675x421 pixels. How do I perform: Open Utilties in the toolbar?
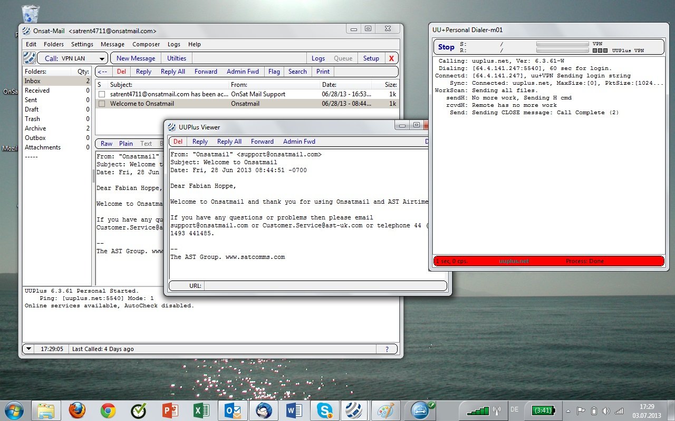(177, 58)
